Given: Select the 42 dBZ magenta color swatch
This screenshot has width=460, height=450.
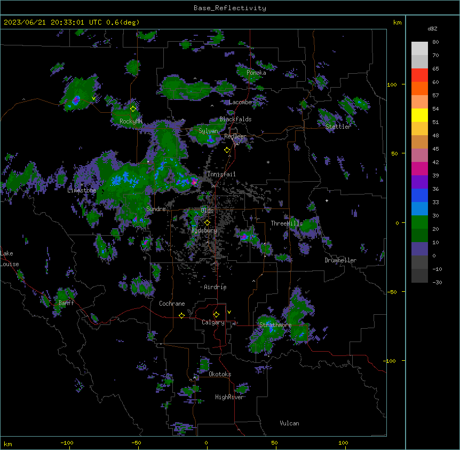Looking at the screenshot, I should (x=419, y=168).
